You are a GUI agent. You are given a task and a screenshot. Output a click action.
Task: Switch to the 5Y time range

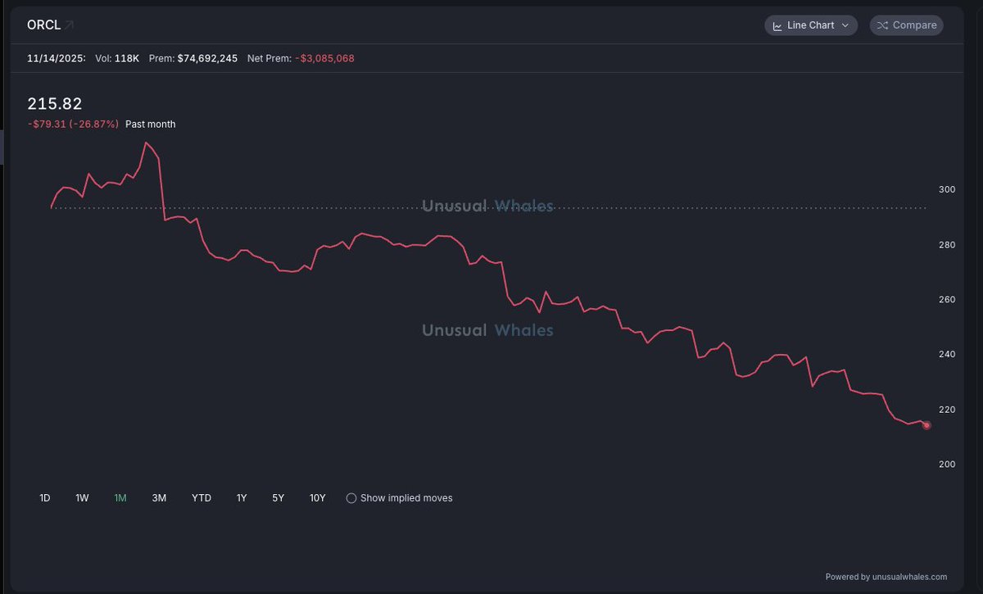(279, 498)
